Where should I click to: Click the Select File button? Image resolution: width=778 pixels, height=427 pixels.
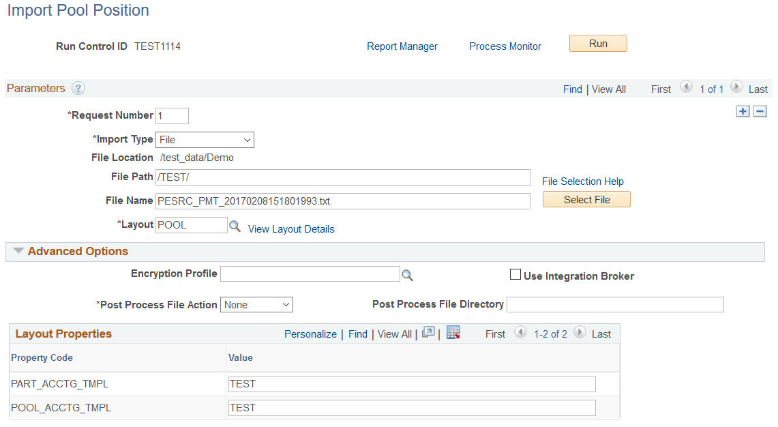click(586, 199)
